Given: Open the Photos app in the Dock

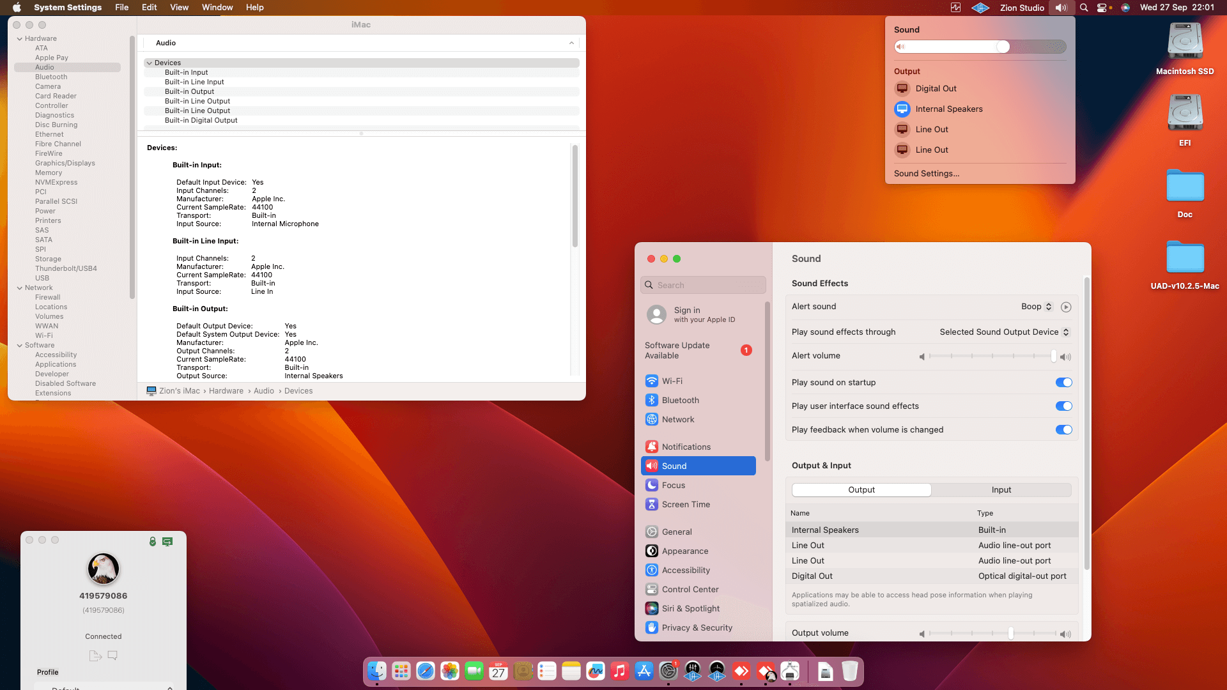Looking at the screenshot, I should 450,671.
